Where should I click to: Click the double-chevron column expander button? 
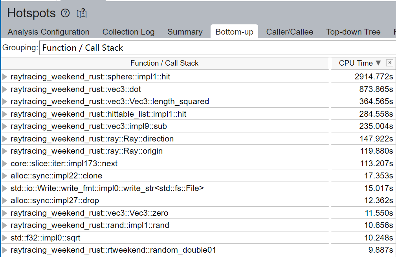coord(389,63)
